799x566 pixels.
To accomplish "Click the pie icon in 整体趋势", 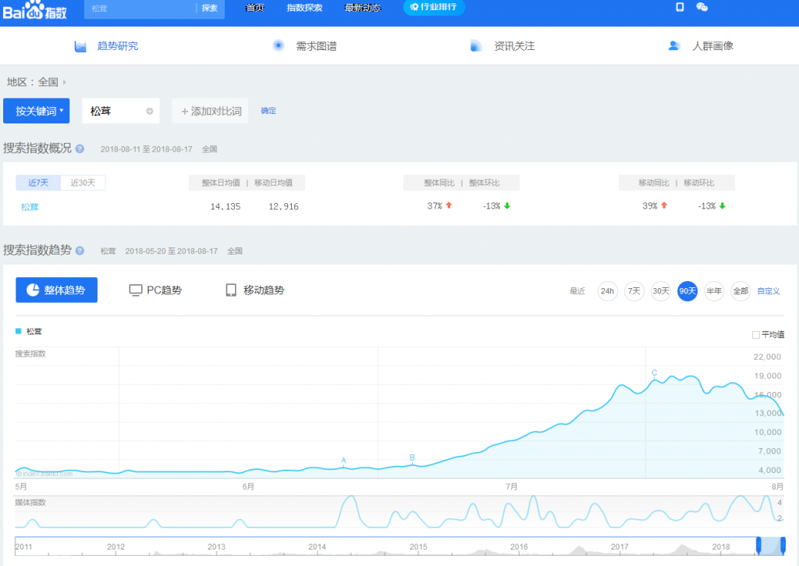I will tap(33, 290).
